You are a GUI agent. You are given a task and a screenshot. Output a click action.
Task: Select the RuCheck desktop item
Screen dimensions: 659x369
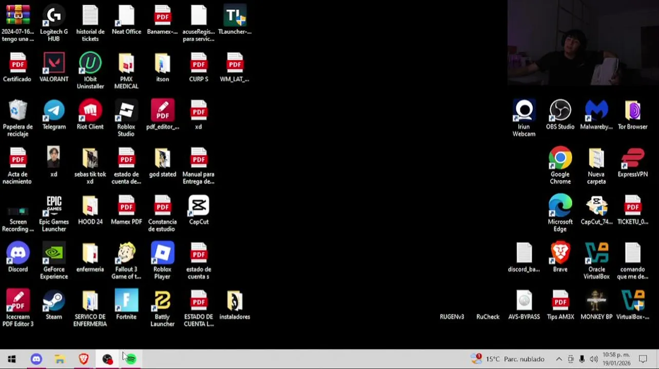tap(488, 316)
